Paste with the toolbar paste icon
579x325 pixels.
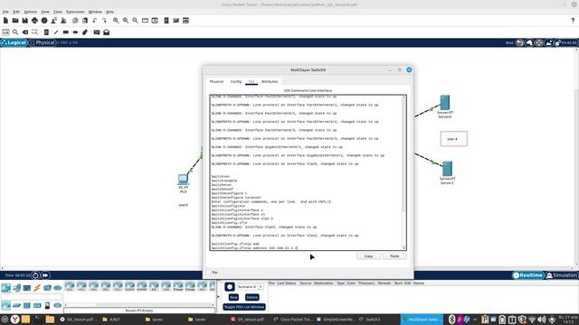click(x=85, y=21)
